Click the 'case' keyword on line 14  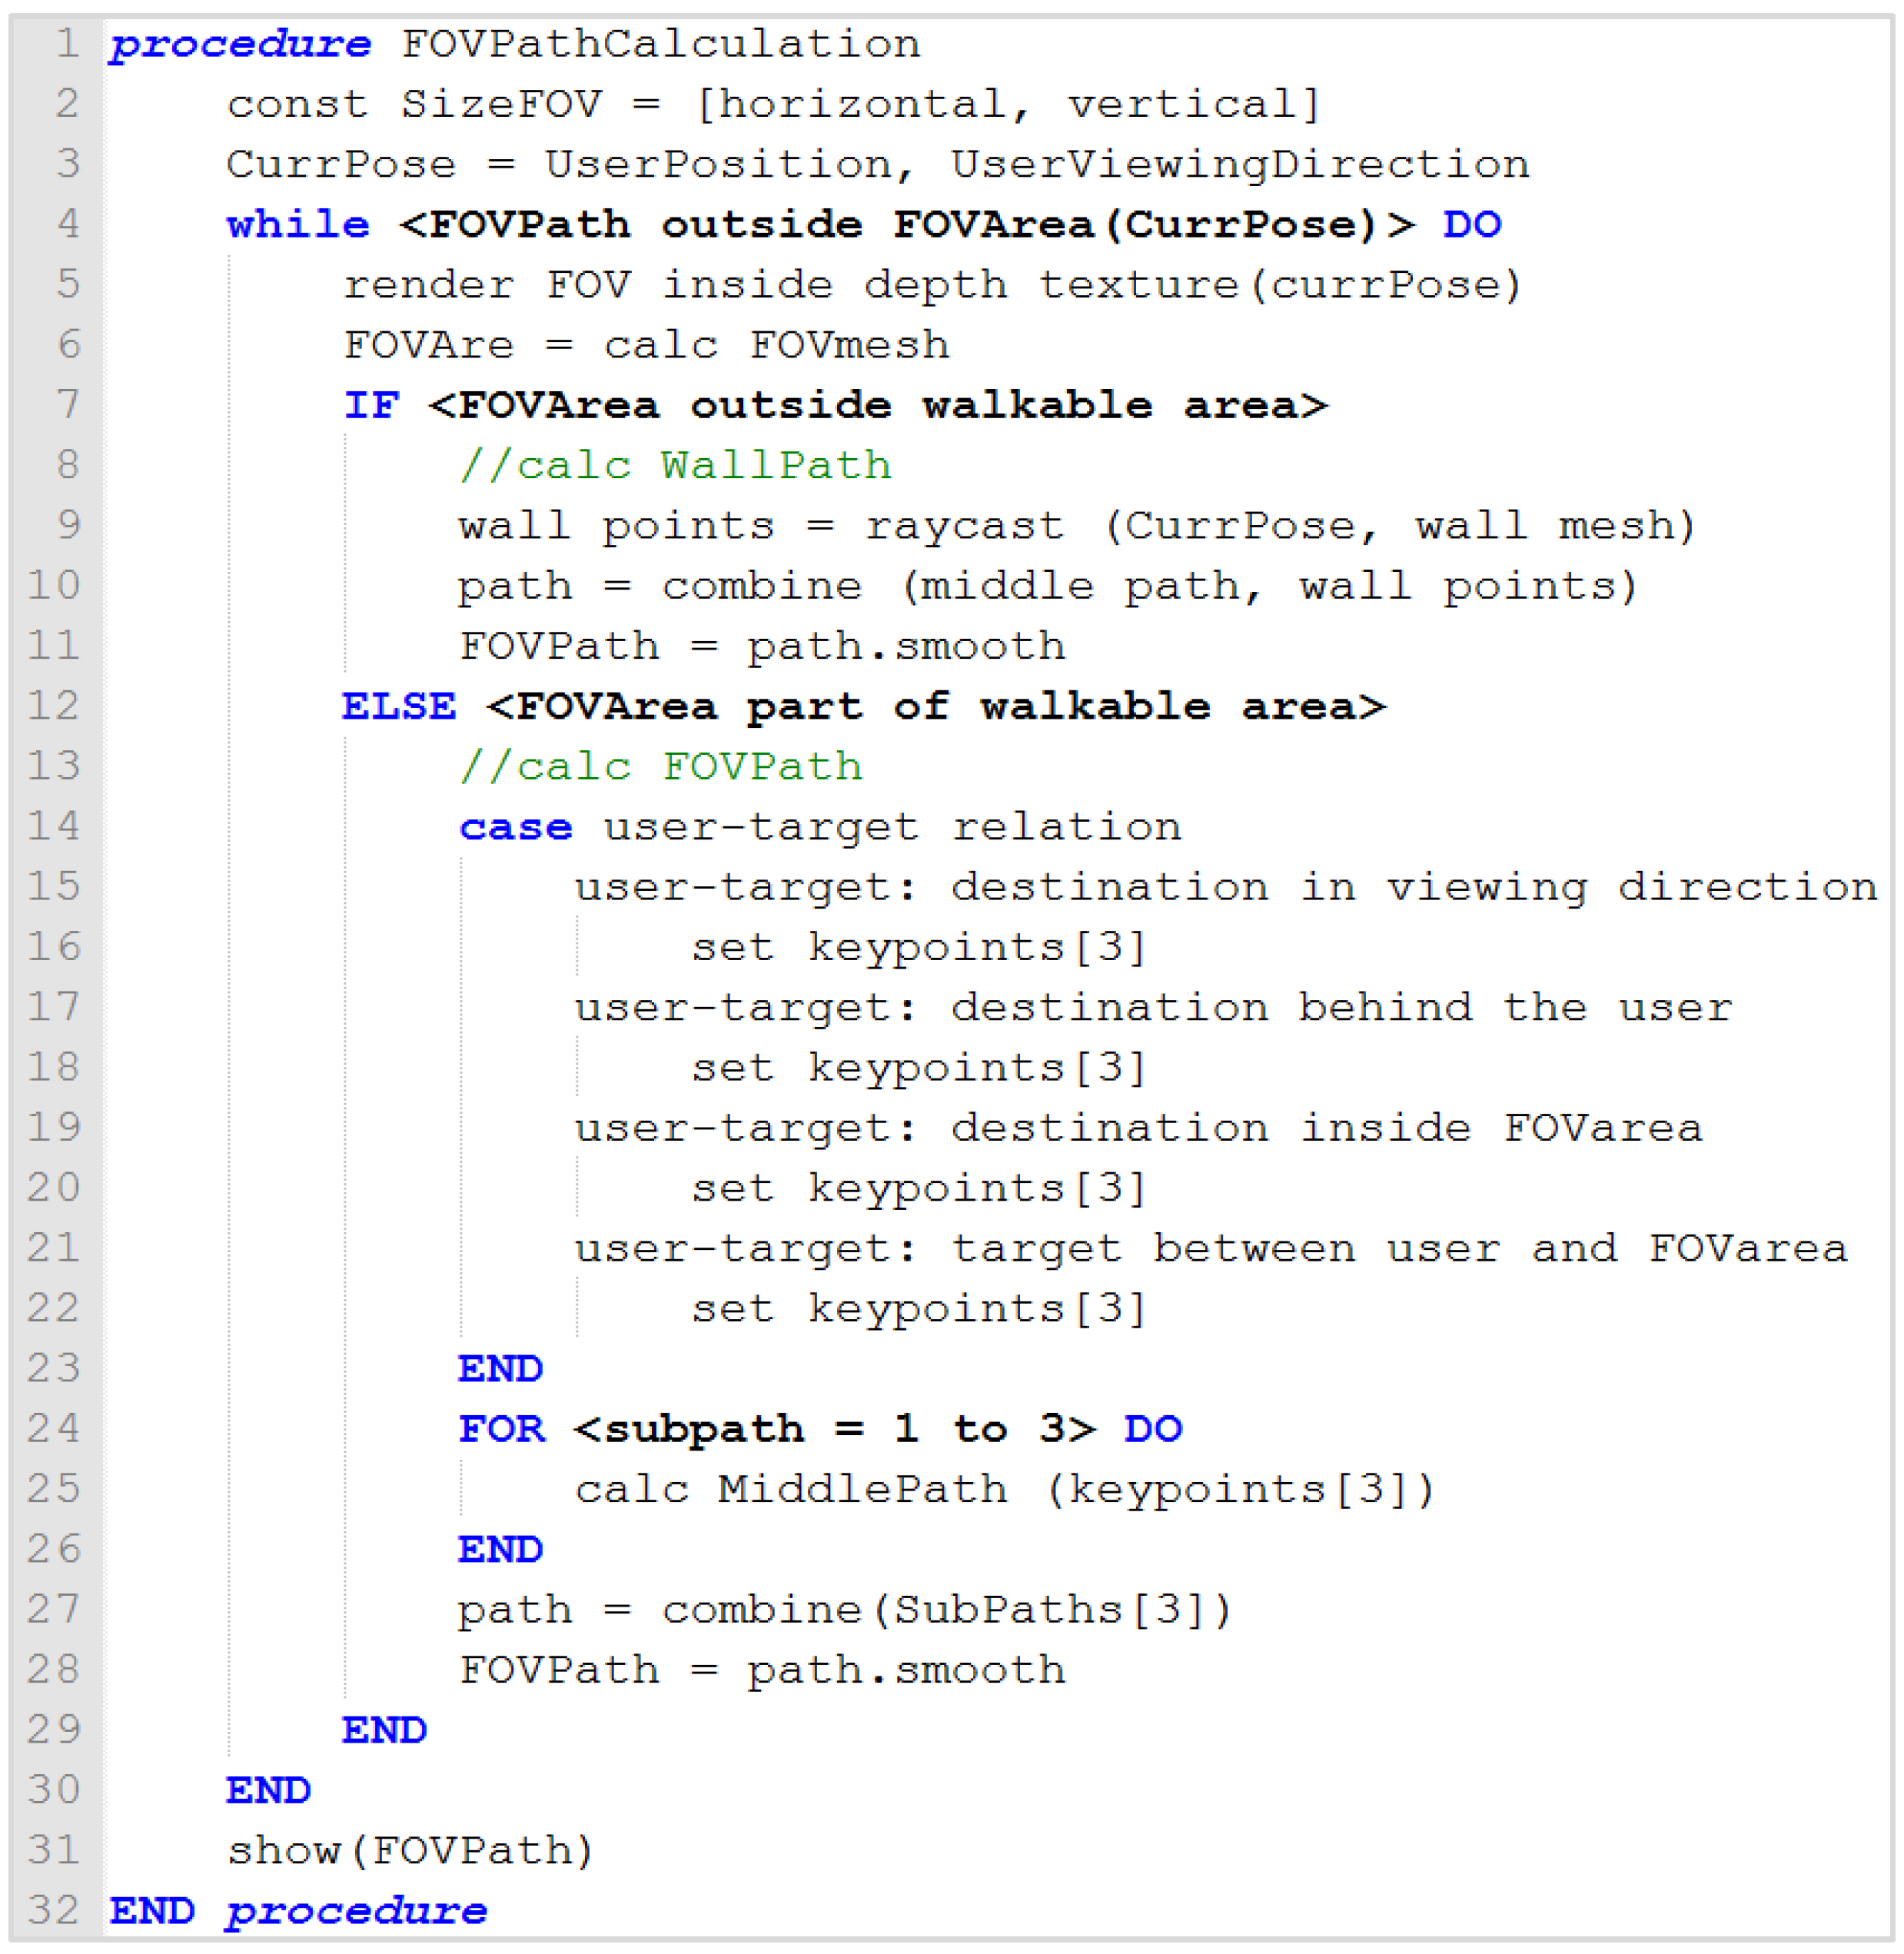coord(515,828)
